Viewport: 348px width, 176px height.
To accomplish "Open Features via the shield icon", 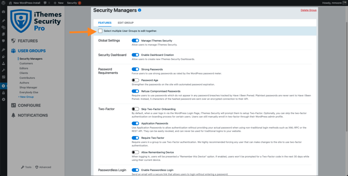I will coord(13,41).
